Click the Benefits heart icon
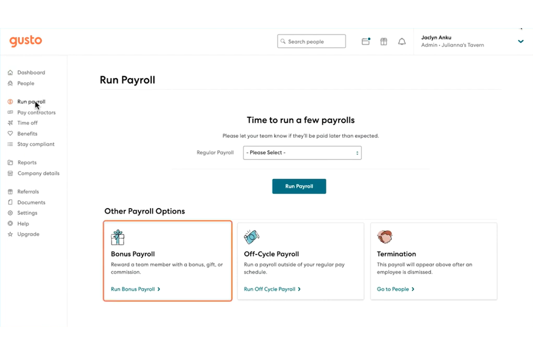 10,134
